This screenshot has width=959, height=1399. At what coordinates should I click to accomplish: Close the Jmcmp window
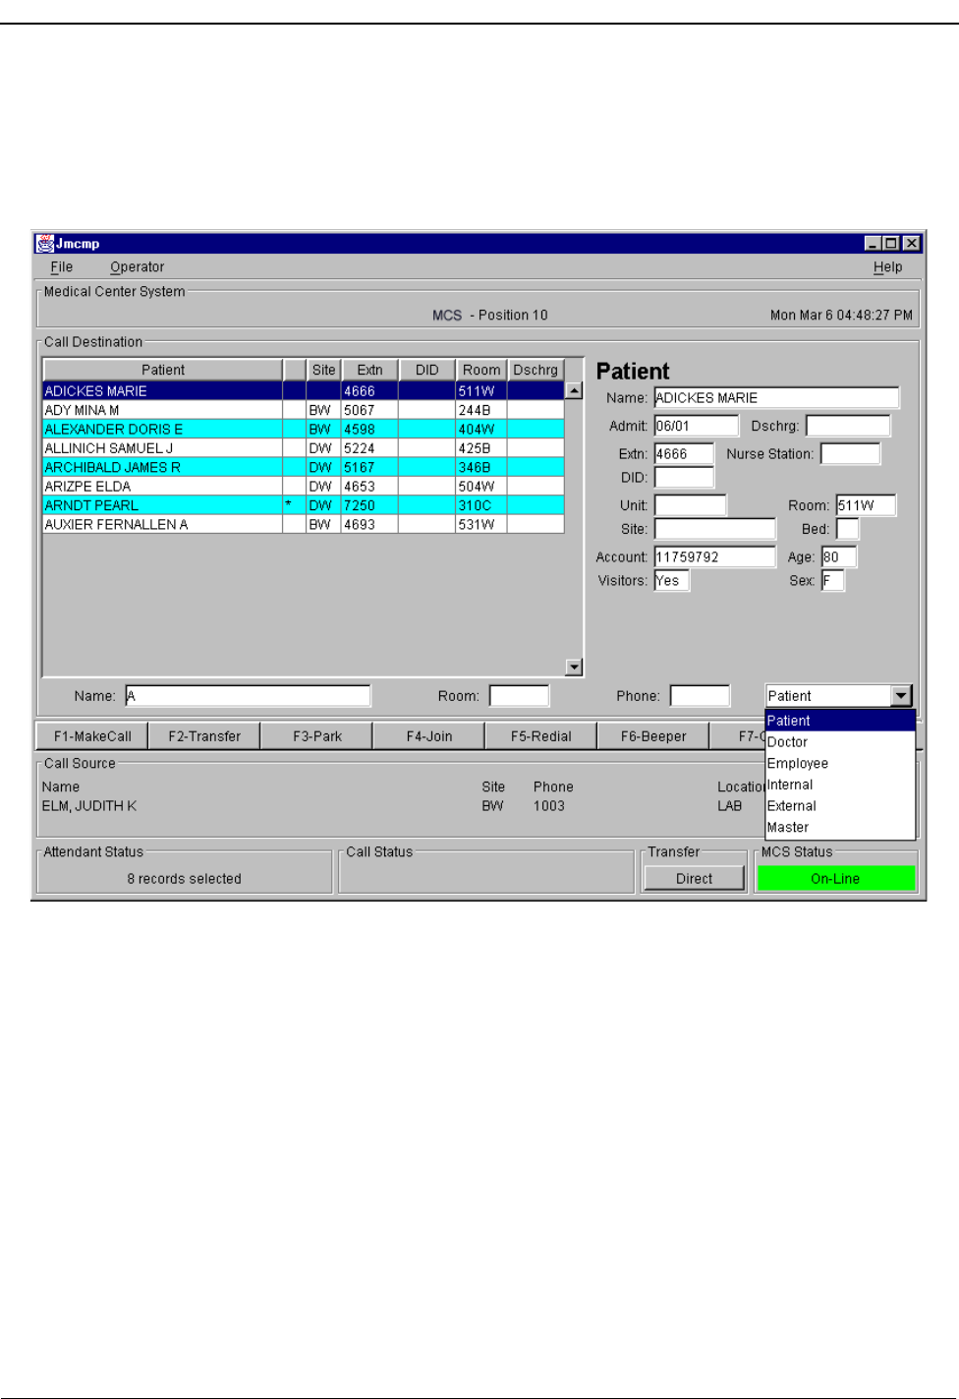pyautogui.click(x=912, y=243)
